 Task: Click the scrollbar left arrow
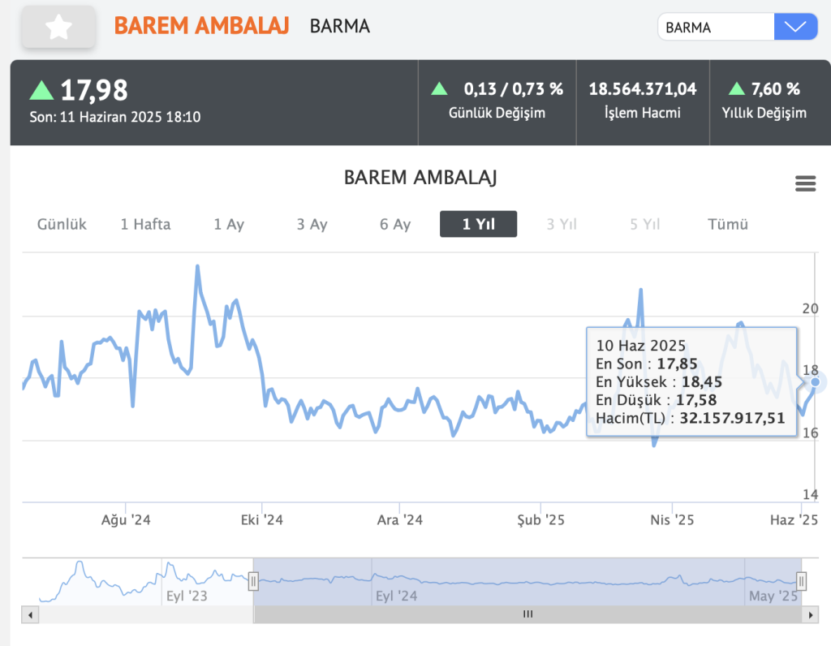pos(31,614)
